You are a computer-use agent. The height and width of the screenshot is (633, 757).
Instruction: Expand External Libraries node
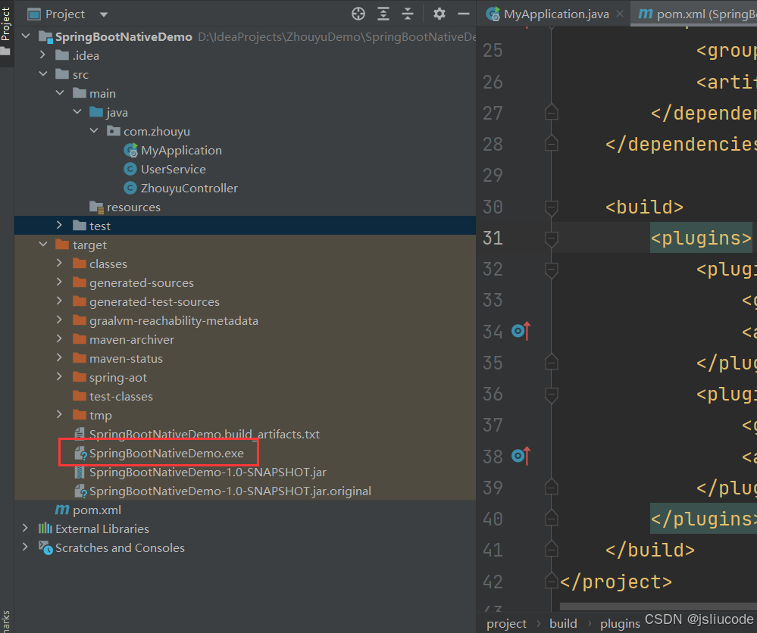coord(27,529)
